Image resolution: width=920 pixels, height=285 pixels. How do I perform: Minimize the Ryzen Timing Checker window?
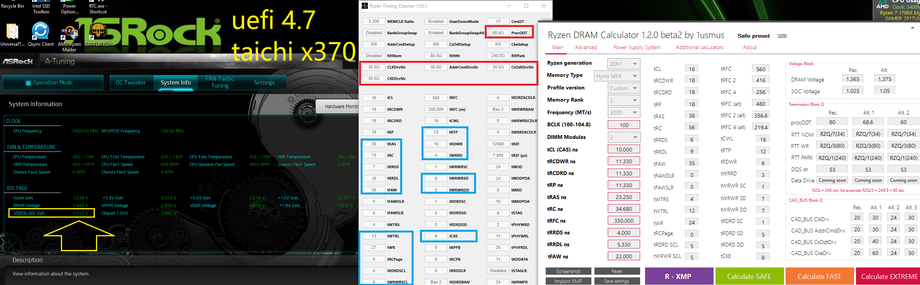[509, 6]
